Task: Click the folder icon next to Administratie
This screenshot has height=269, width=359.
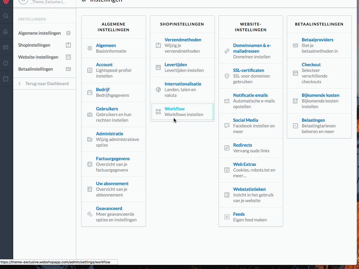Action: (90, 139)
